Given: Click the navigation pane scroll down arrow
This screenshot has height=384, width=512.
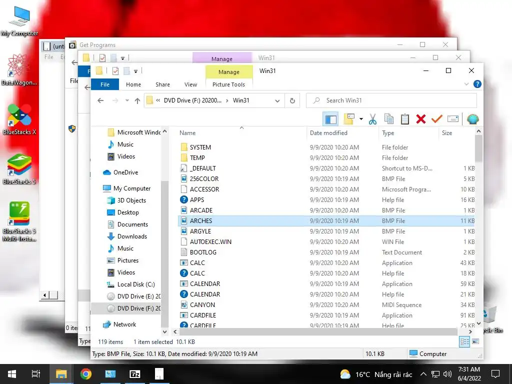Looking at the screenshot, I should pos(164,332).
